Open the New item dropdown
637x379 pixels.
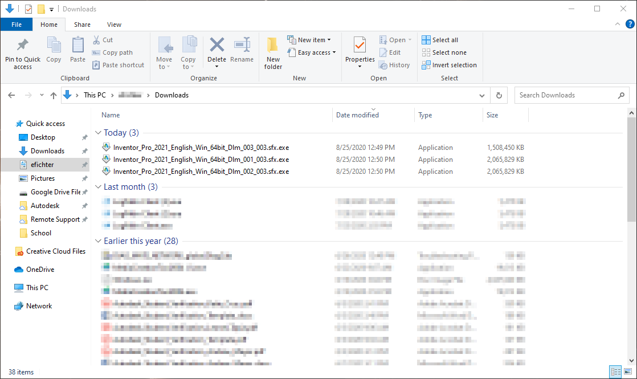pos(309,40)
